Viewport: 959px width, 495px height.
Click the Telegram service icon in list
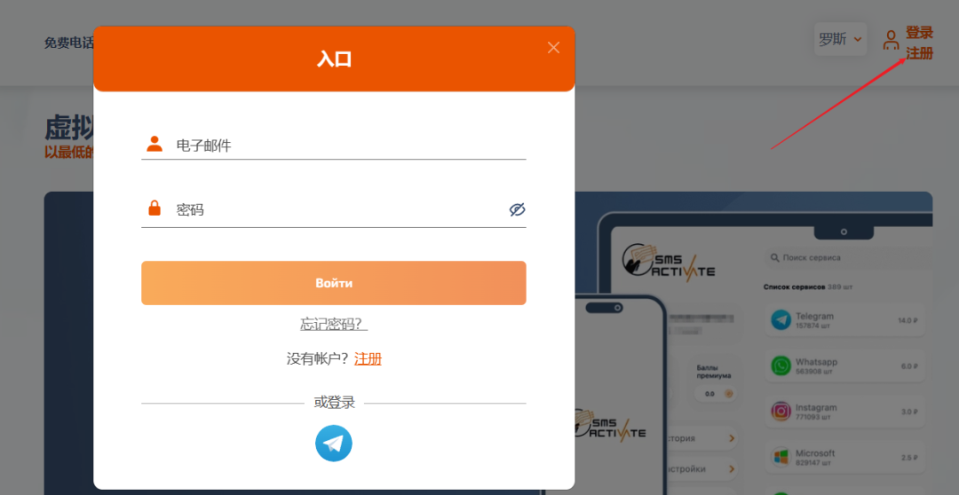pos(781,320)
